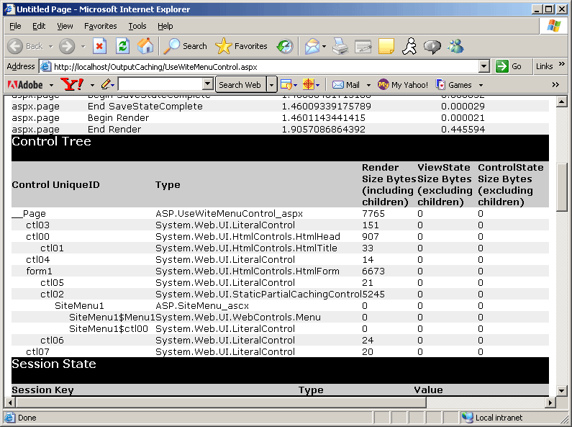Click the Adobe toolbar icon

[25, 84]
